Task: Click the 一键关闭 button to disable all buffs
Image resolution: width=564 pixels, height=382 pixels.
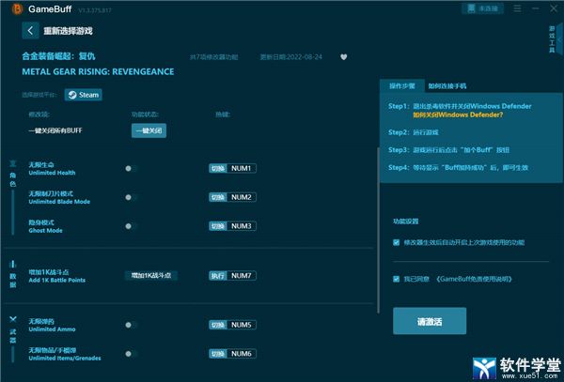Action: [x=149, y=130]
